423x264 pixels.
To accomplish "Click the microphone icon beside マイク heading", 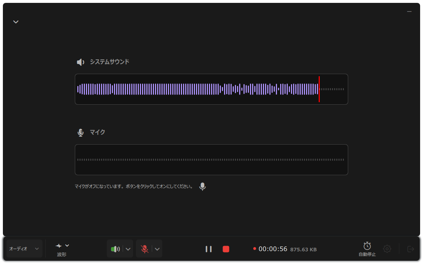I will (x=81, y=133).
